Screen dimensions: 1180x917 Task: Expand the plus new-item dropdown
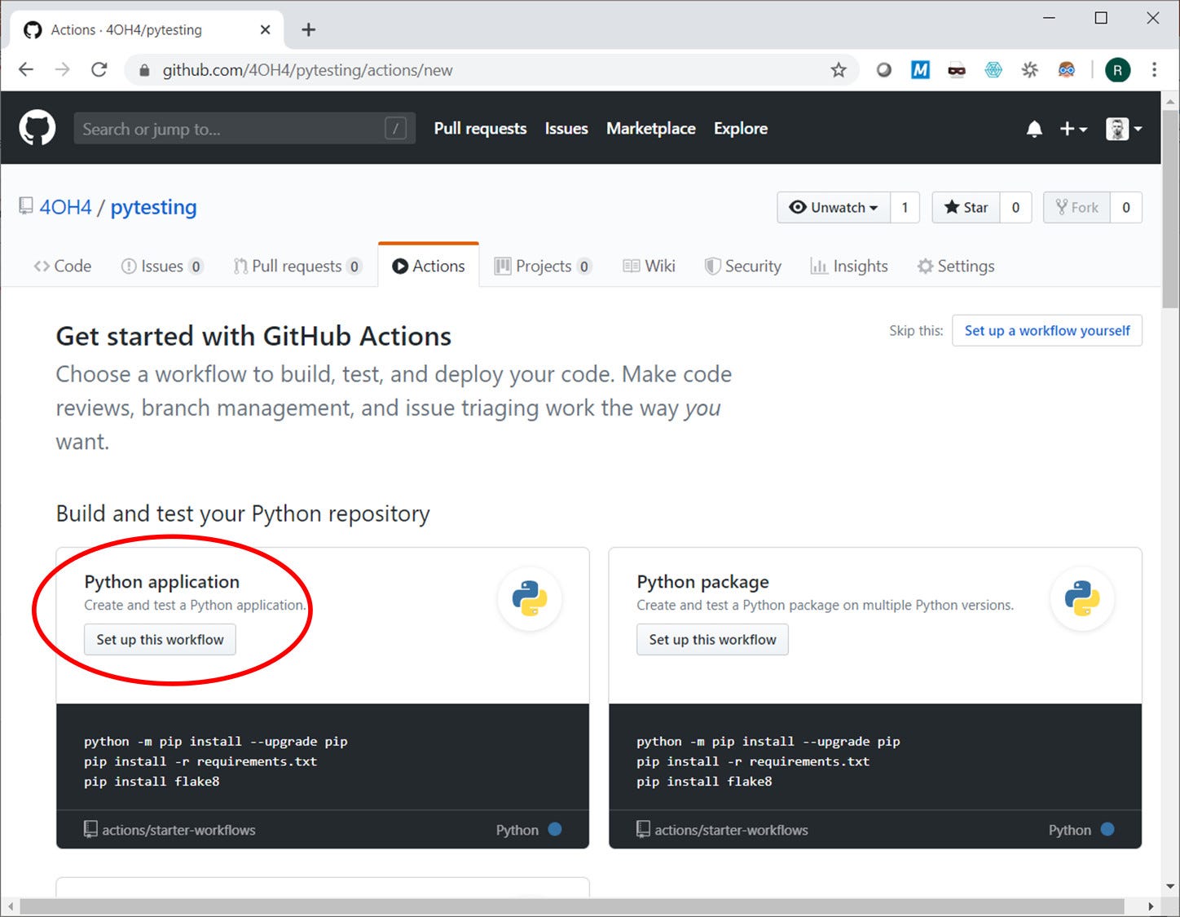click(1072, 128)
